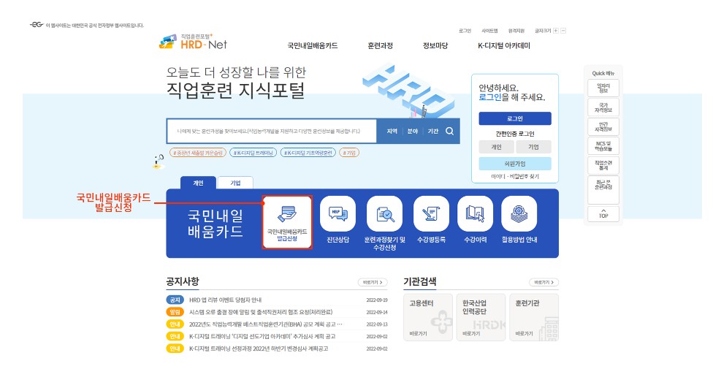Click 기관검색 바로가기 button
Image resolution: width=721 pixels, height=369 pixels.
[x=544, y=282]
